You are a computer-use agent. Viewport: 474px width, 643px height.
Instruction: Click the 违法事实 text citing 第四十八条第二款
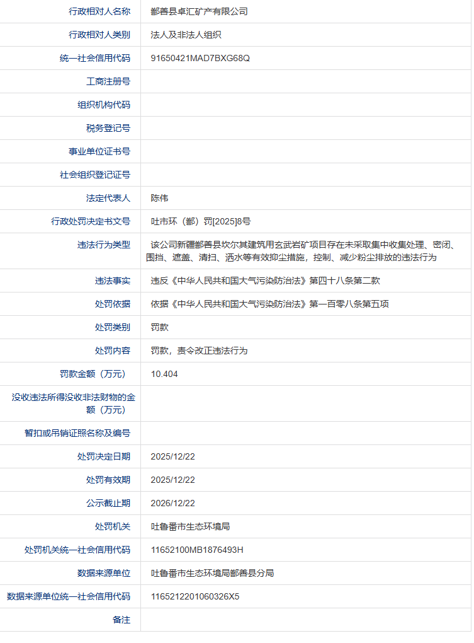(x=265, y=281)
